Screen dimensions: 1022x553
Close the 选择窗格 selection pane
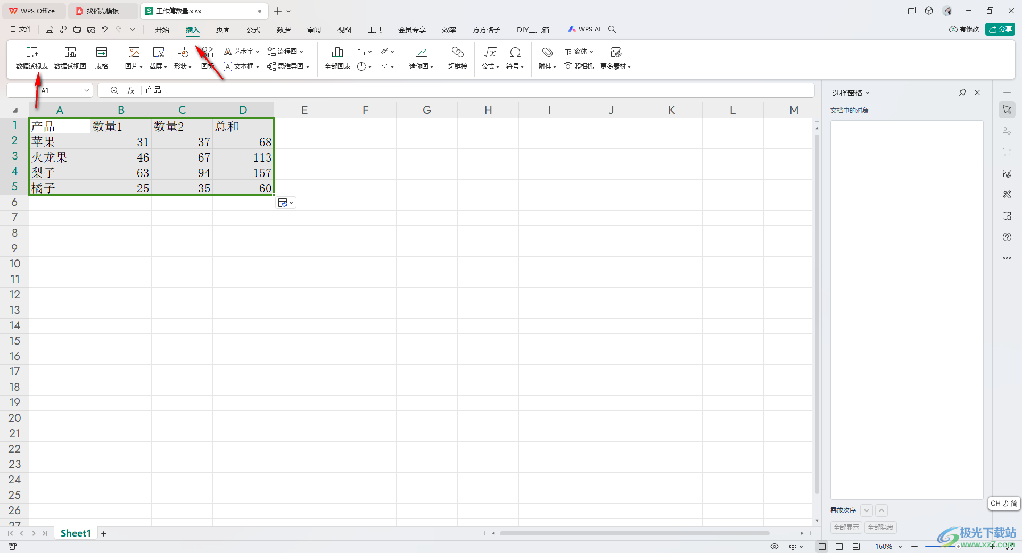click(977, 93)
